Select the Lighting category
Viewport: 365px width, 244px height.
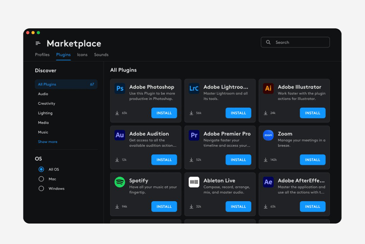click(45, 113)
